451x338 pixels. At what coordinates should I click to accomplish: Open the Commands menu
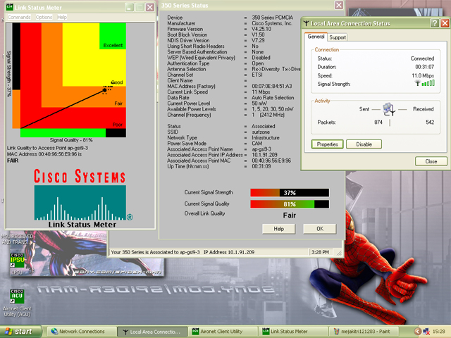click(x=19, y=16)
